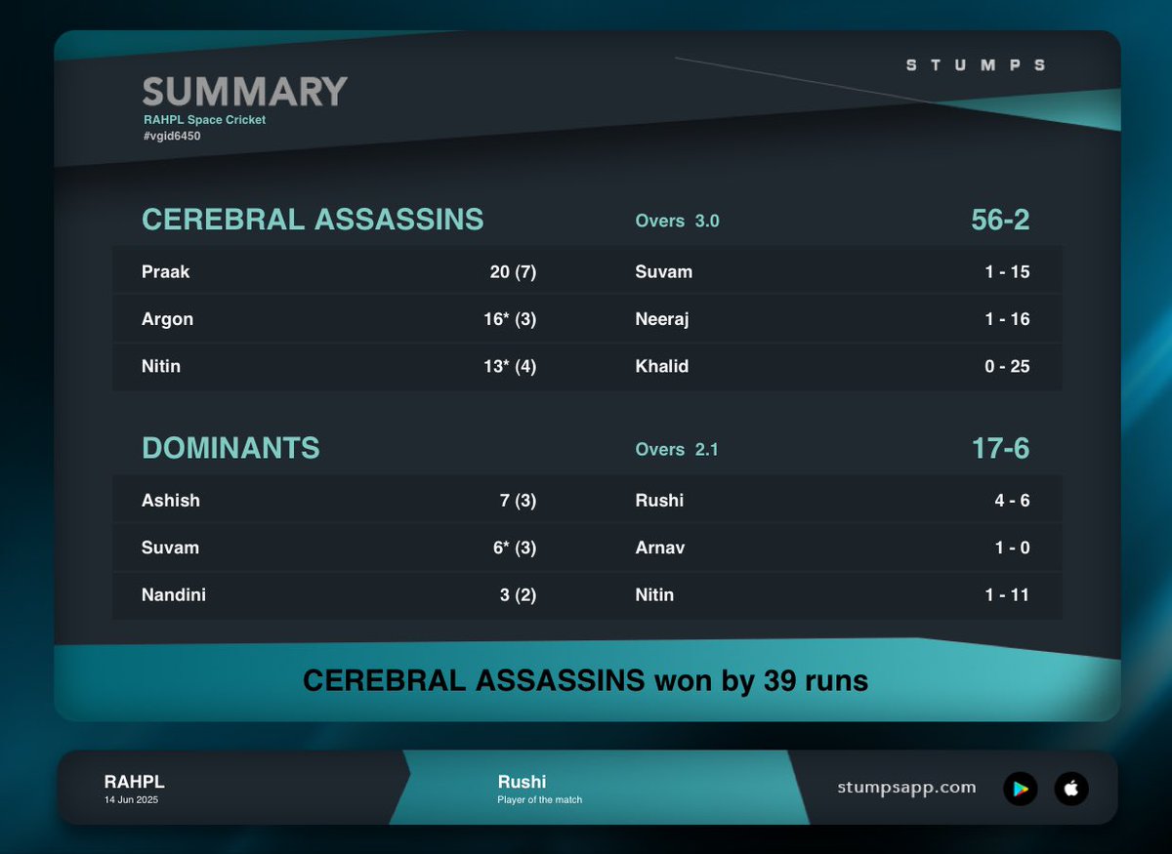This screenshot has height=854, width=1172.
Task: Click Nitin's score 13* (4)
Action: point(508,366)
